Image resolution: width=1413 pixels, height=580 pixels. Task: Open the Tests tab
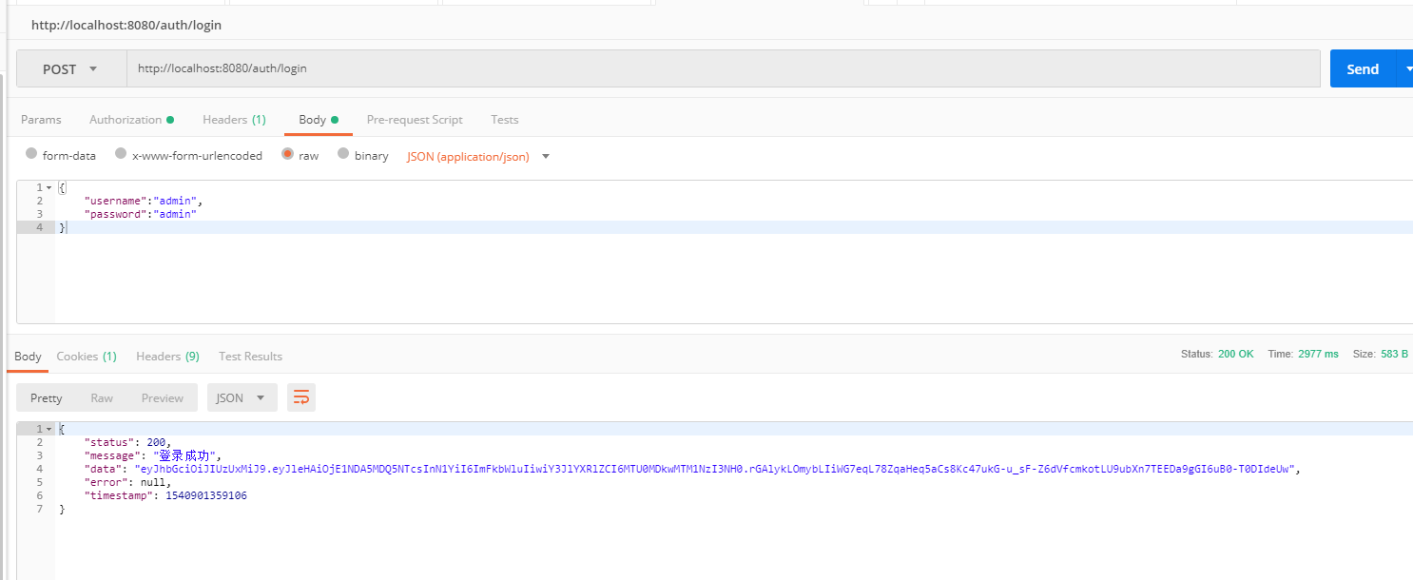point(505,120)
